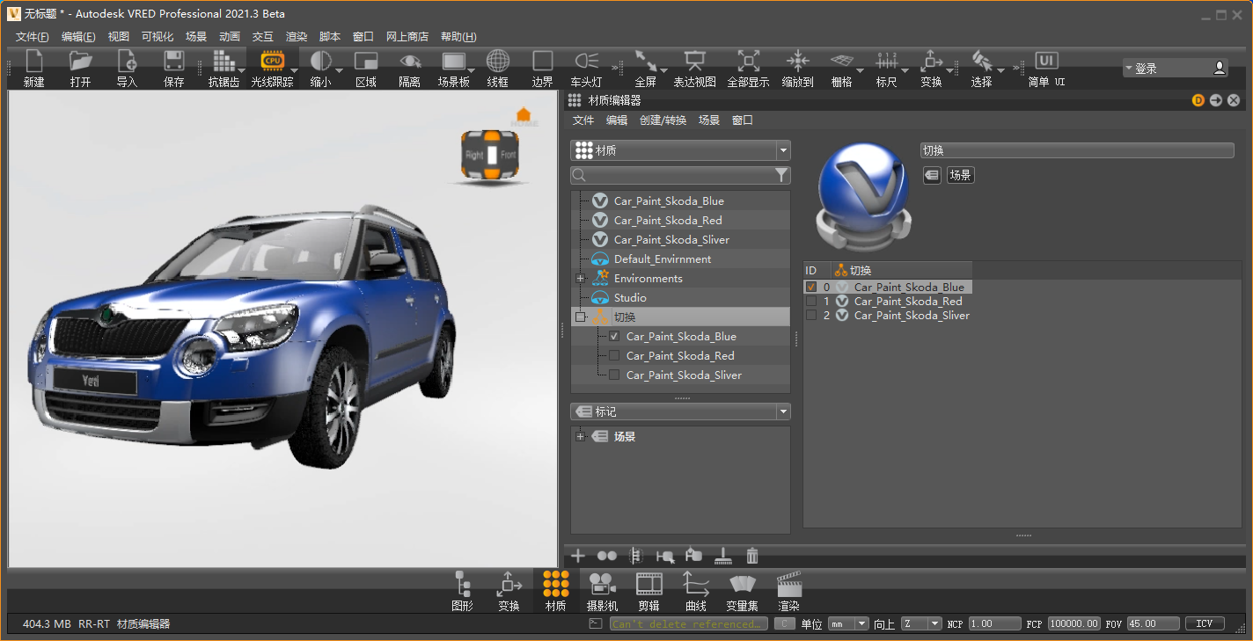1253x641 pixels.
Task: Toggle the 栅格 grid icon
Action: pyautogui.click(x=842, y=61)
